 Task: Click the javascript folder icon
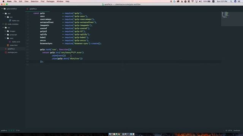click(8, 35)
